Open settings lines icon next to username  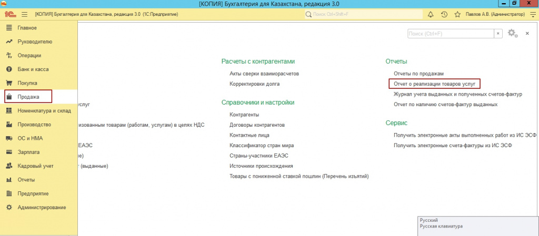pos(533,14)
